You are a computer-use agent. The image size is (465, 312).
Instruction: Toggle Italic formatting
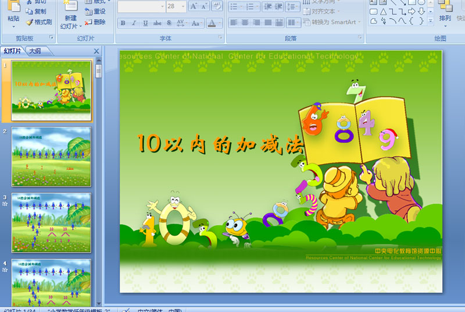point(134,23)
